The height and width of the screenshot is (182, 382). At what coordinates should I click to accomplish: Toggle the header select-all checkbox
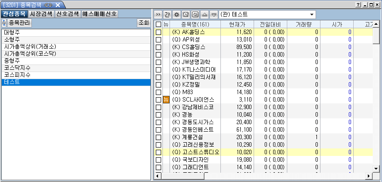tap(158, 24)
